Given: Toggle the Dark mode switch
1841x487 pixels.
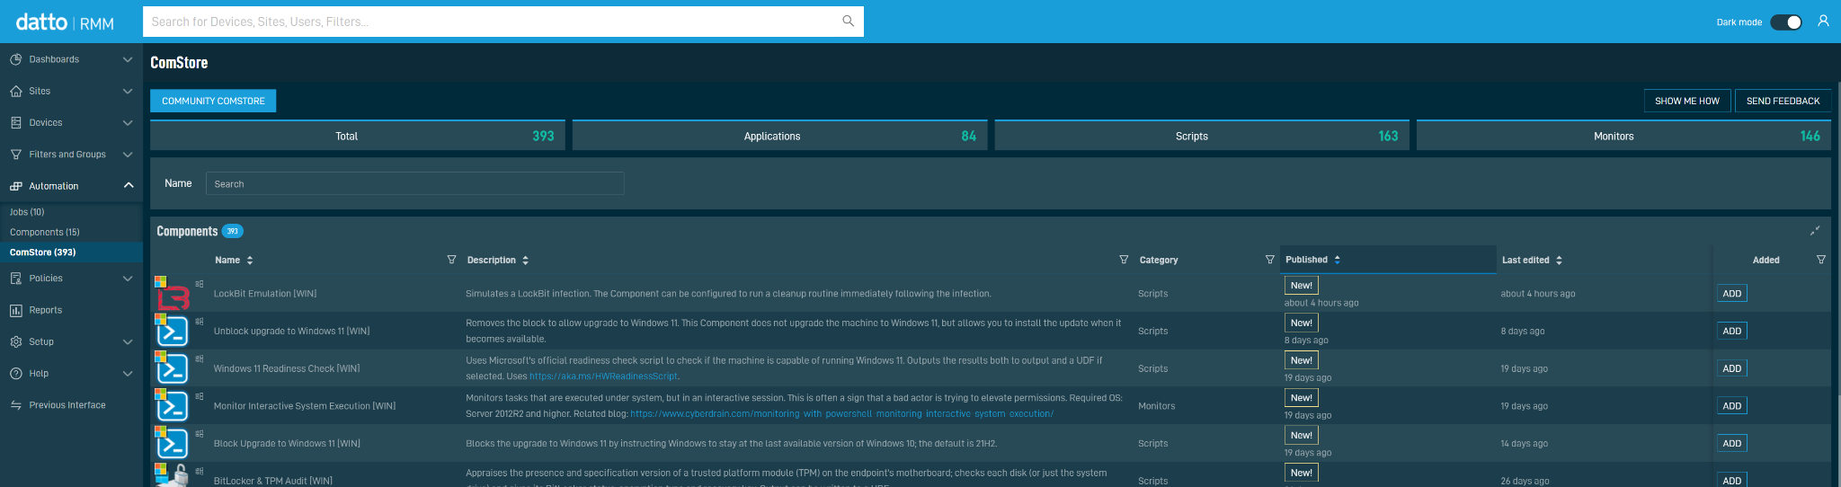Looking at the screenshot, I should pyautogui.click(x=1786, y=22).
